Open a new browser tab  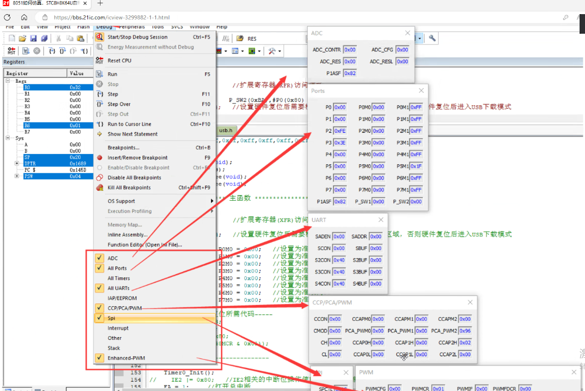click(100, 3)
